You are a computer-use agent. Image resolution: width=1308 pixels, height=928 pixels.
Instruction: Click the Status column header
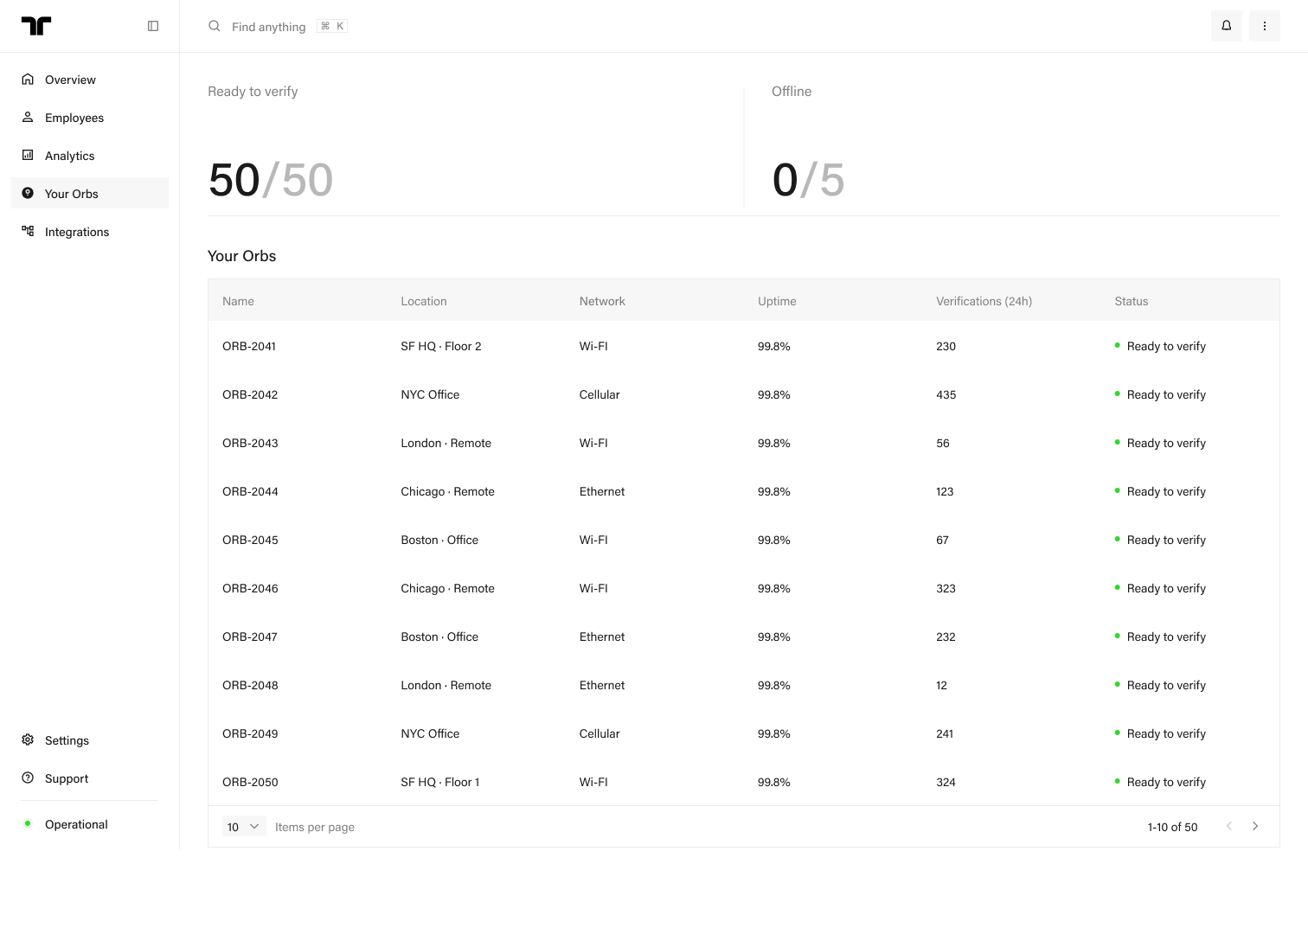point(1132,301)
